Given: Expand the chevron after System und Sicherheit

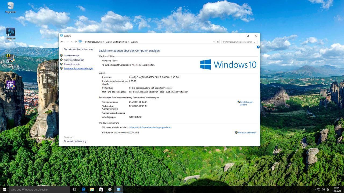Looking at the screenshot, I should pos(129,42).
